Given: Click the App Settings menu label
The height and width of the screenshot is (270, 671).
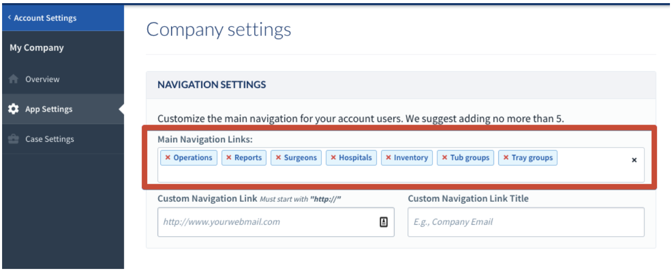Looking at the screenshot, I should pos(49,109).
